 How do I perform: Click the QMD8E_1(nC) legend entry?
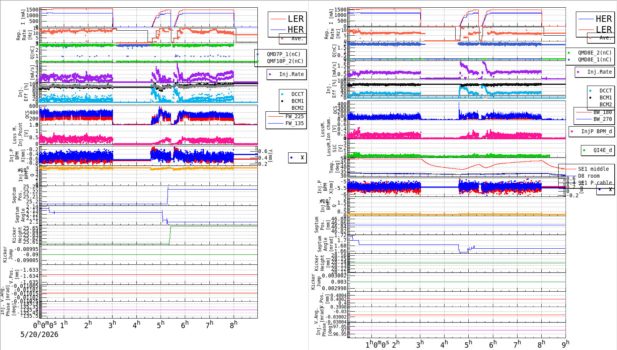click(595, 59)
